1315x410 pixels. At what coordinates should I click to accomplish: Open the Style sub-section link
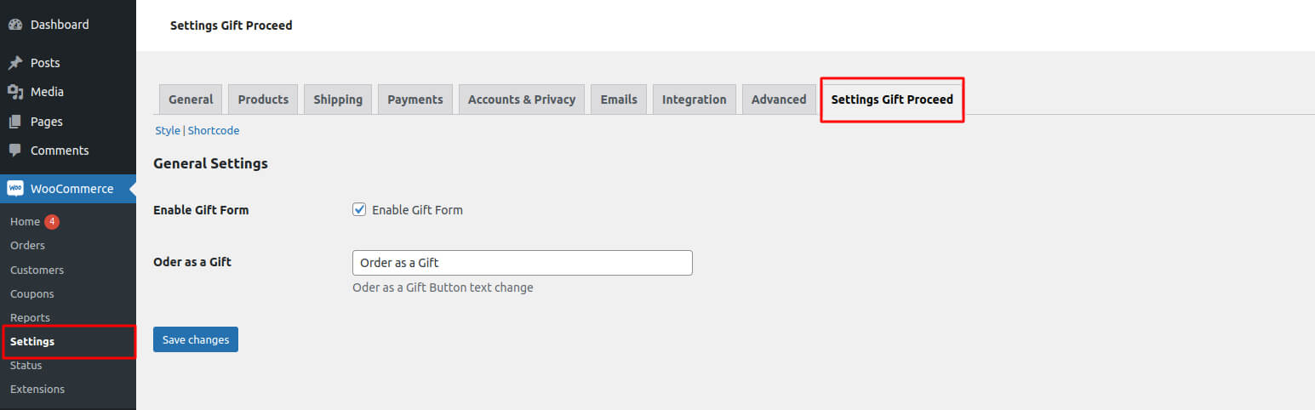coord(168,130)
